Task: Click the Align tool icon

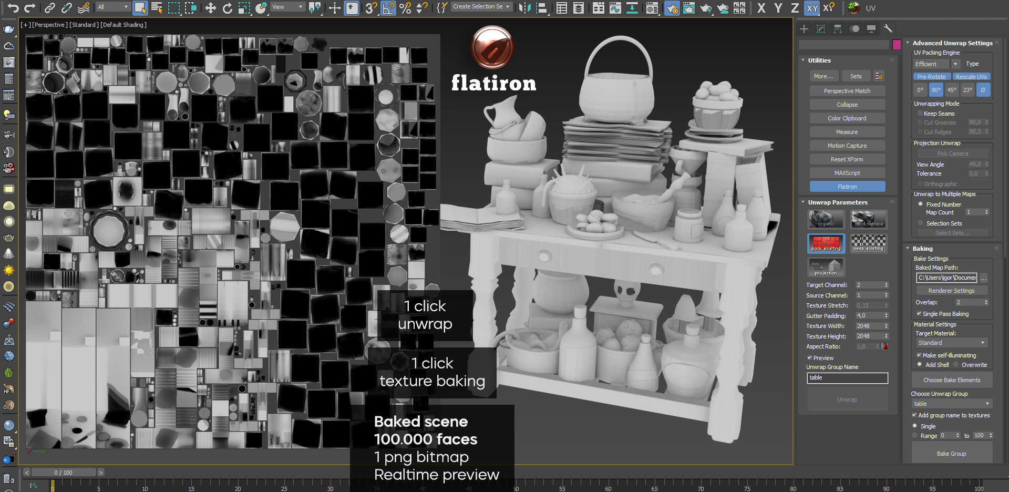Action: (541, 7)
